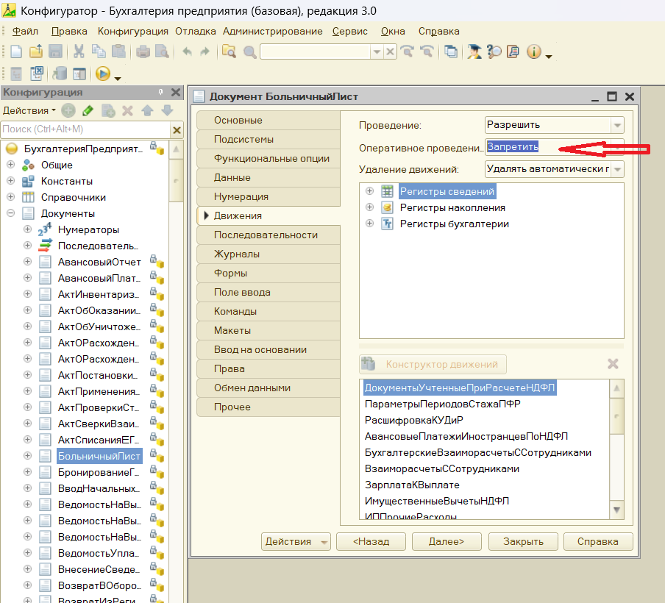Click the Open file toolbar icon
The width and height of the screenshot is (665, 603).
[x=35, y=51]
